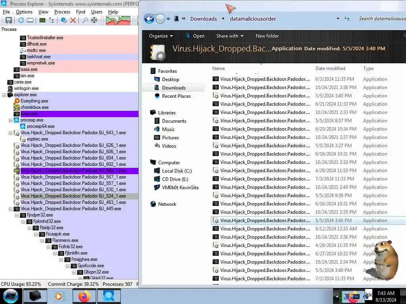Open Desktop in Favorites
The image size is (406, 304).
point(170,80)
